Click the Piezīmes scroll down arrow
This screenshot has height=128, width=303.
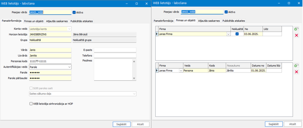click(134, 78)
